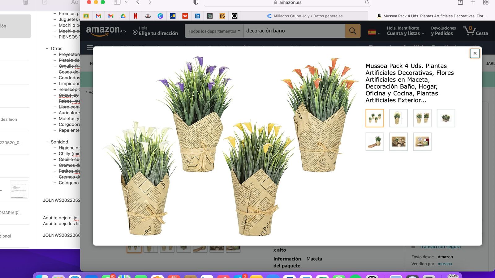
Task: Open the Todos los departamentos dropdown
Action: pos(214,31)
